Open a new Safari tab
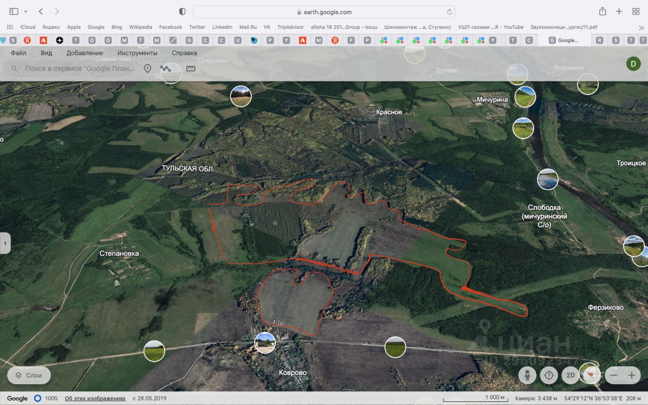This screenshot has height=405, width=648. click(619, 12)
